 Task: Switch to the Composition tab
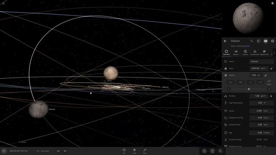click(x=255, y=53)
